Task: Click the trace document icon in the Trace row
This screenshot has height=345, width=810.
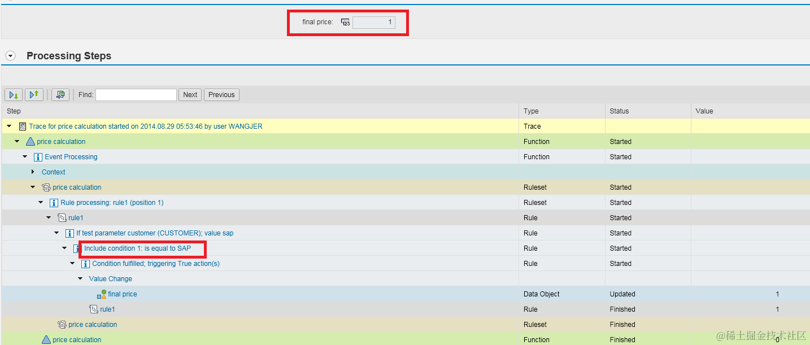Action: [x=23, y=126]
